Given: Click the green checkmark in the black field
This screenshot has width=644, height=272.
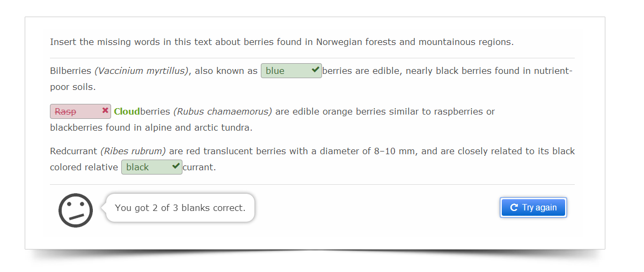Looking at the screenshot, I should tap(176, 166).
